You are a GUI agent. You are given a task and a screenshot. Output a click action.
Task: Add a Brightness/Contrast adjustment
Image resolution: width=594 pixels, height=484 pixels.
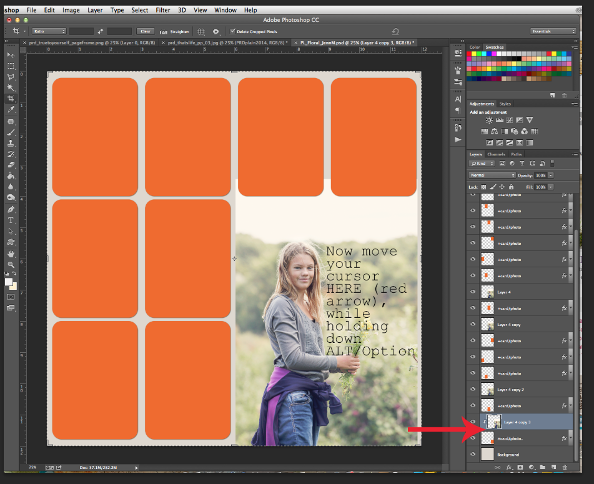tap(489, 120)
